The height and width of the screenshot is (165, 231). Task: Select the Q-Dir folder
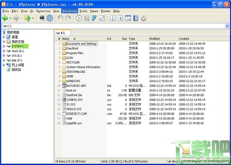tap(70, 58)
